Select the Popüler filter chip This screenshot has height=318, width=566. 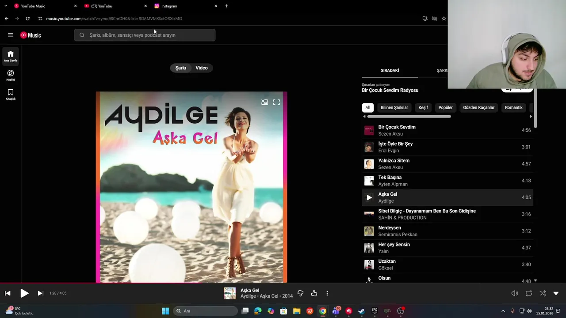pos(446,107)
